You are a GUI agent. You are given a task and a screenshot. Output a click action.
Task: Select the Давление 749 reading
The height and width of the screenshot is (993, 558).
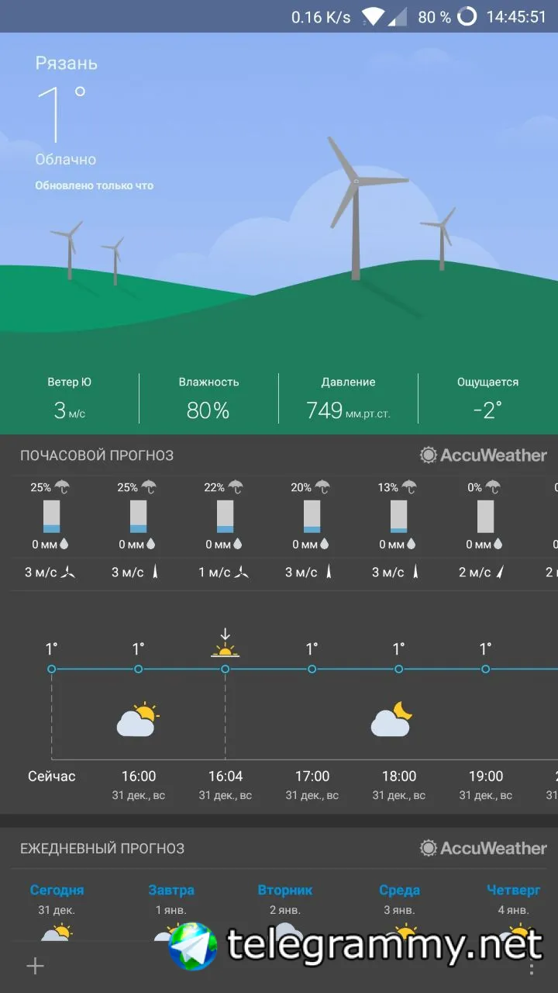[348, 398]
